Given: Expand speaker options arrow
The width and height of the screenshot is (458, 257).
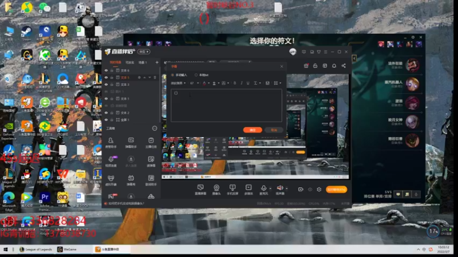Looking at the screenshot, I should pyautogui.click(x=287, y=188).
